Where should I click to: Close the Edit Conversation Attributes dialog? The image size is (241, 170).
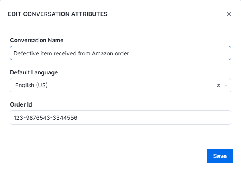(229, 14)
